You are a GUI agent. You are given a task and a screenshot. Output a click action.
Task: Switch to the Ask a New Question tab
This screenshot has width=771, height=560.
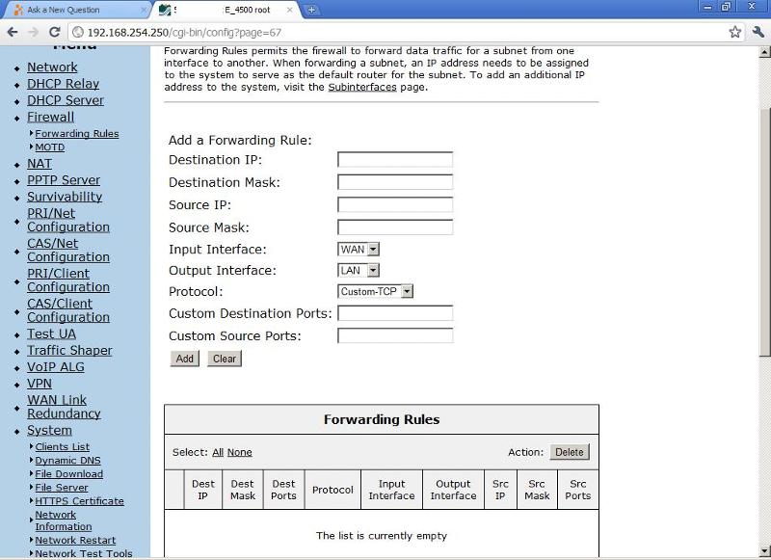pos(76,10)
